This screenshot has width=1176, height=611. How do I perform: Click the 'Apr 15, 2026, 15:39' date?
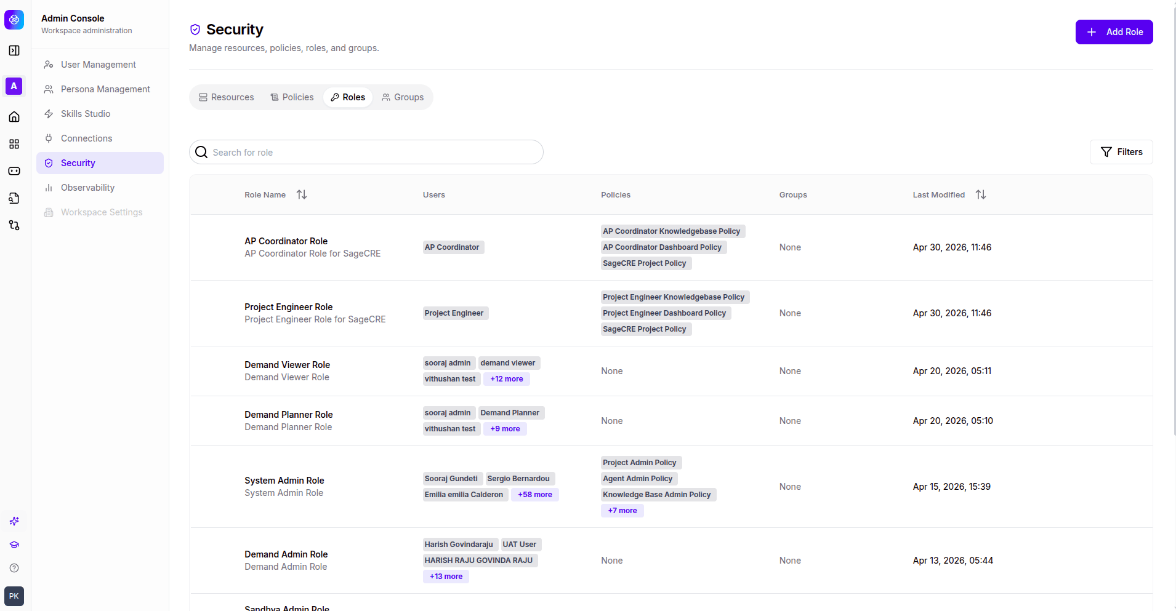coord(951,487)
